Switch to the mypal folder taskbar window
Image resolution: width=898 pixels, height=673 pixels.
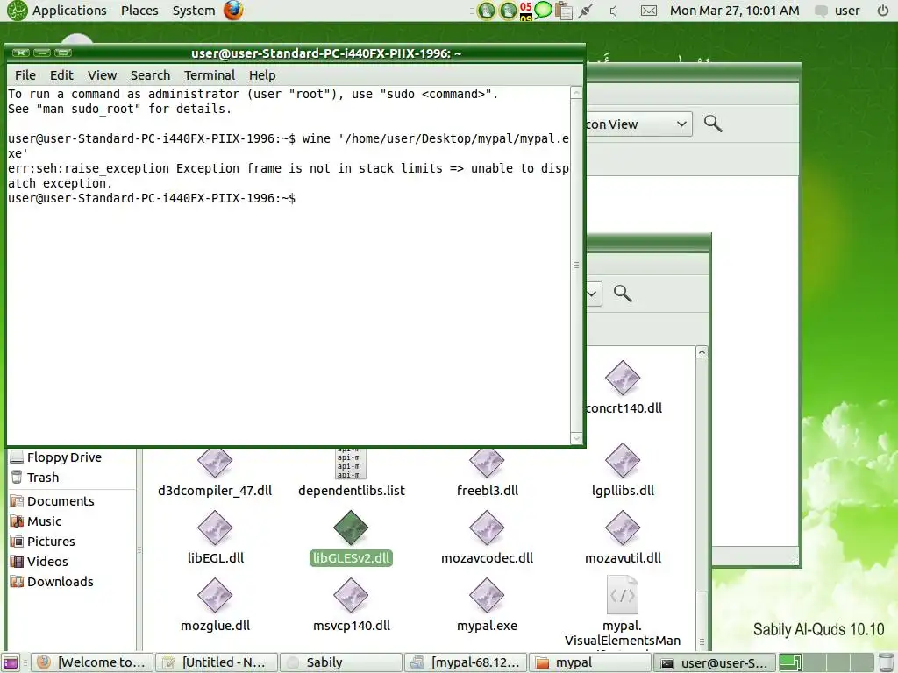click(590, 662)
